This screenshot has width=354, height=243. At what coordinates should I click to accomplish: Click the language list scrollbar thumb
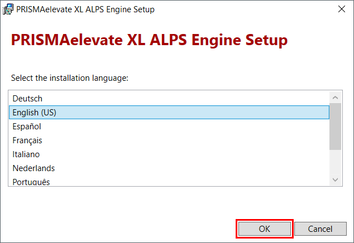(x=335, y=127)
